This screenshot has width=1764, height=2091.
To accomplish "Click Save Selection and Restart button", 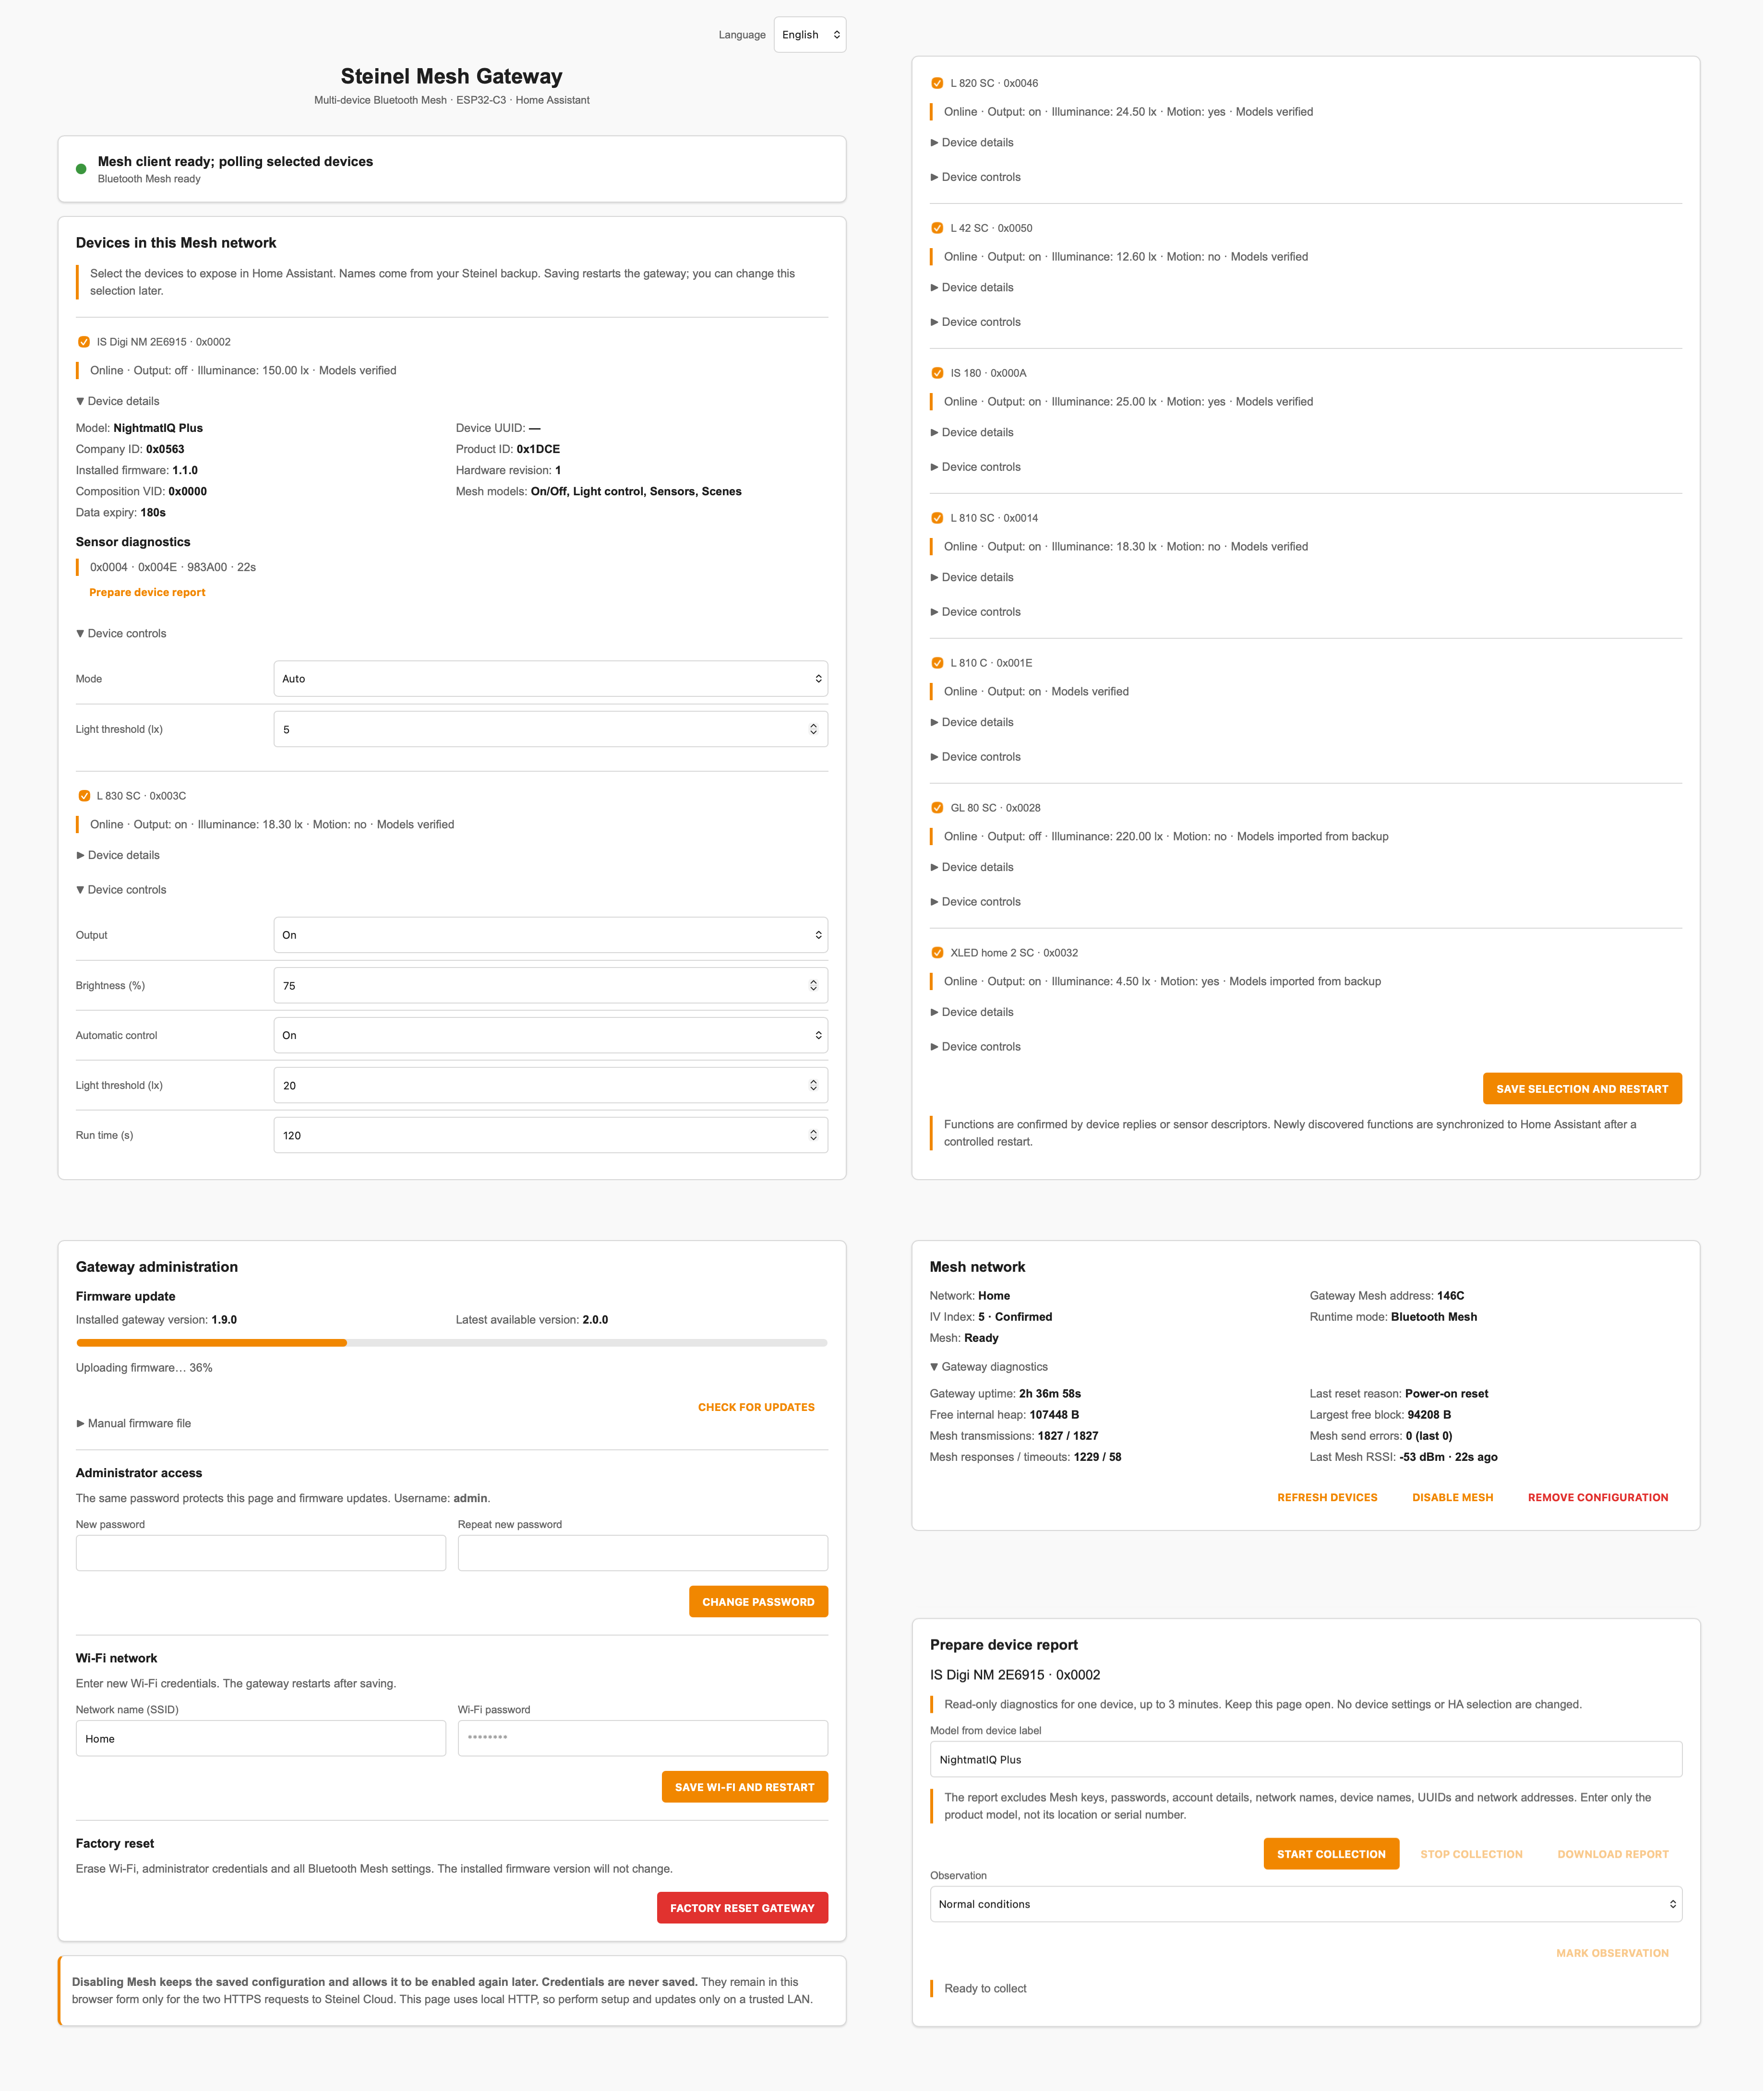I will [x=1582, y=1089].
